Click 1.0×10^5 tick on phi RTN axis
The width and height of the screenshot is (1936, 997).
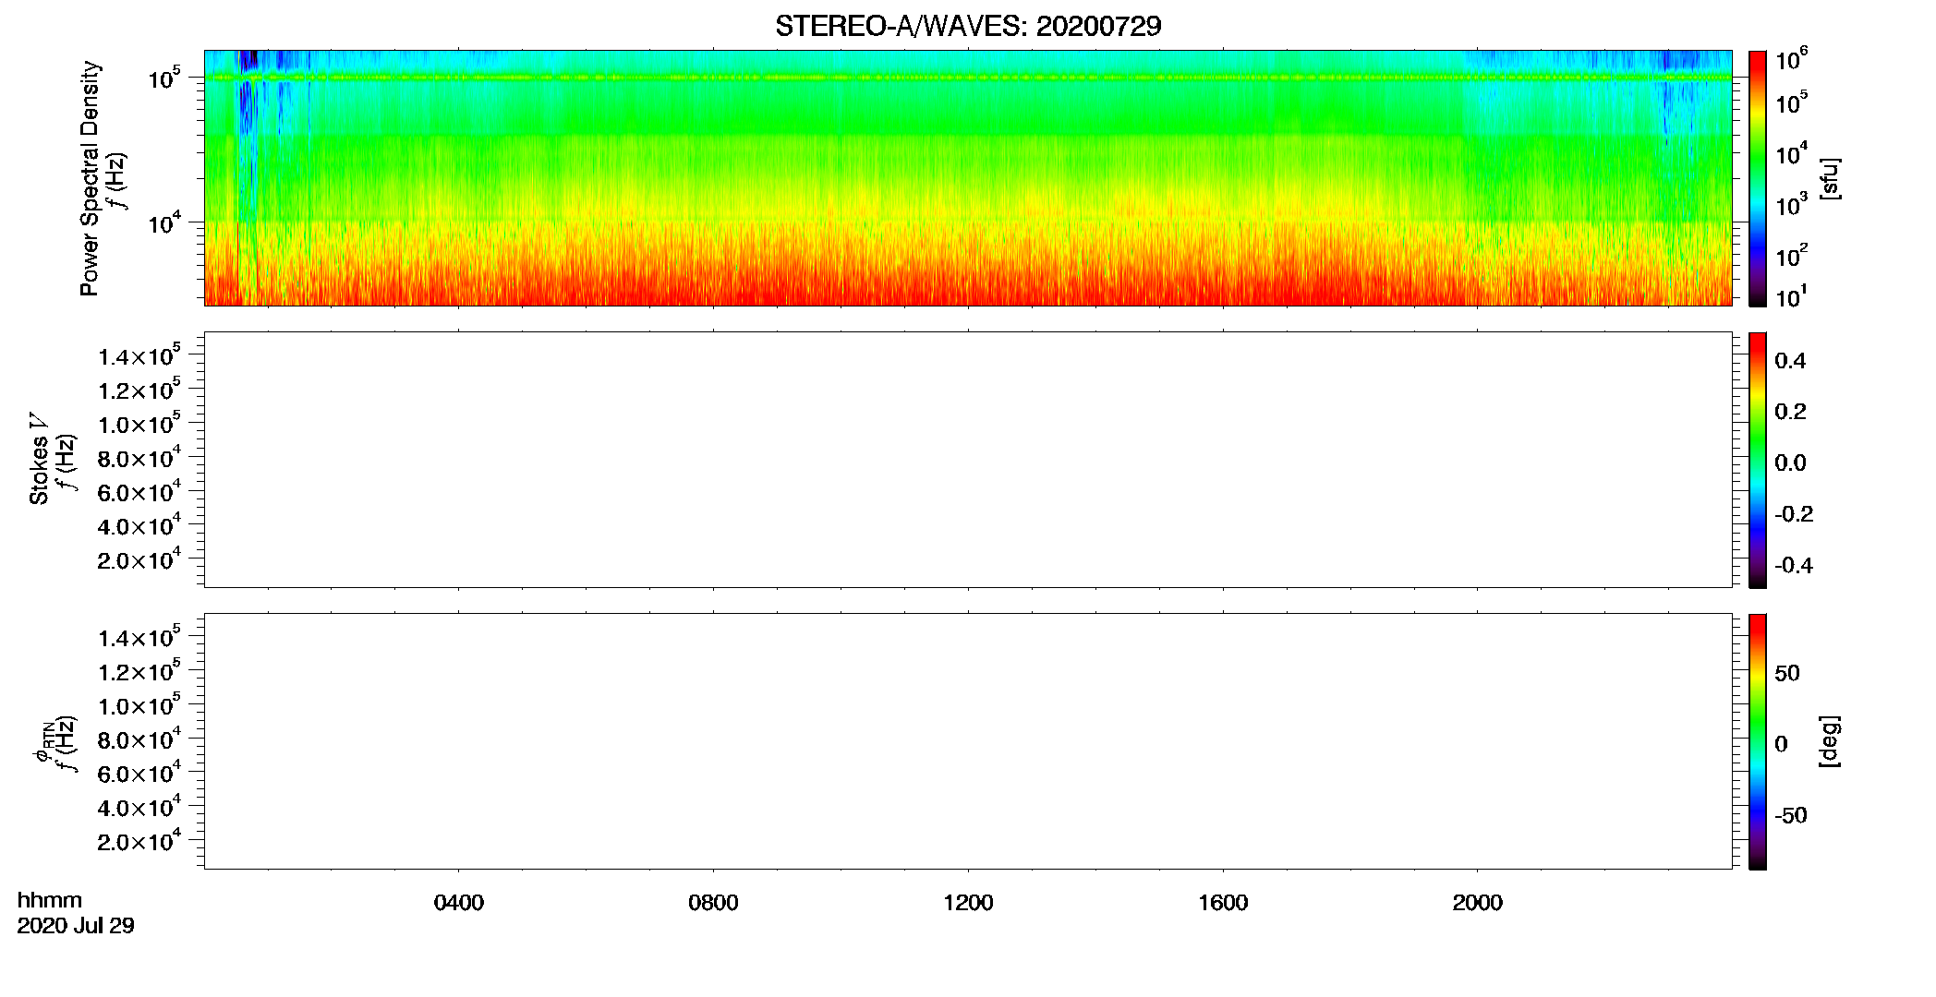pyautogui.click(x=139, y=705)
